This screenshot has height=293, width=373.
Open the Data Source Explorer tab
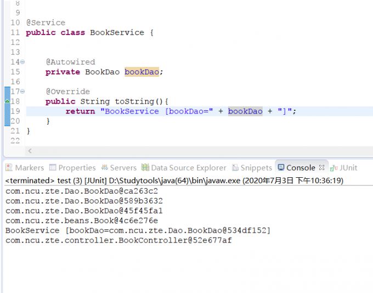click(x=188, y=168)
